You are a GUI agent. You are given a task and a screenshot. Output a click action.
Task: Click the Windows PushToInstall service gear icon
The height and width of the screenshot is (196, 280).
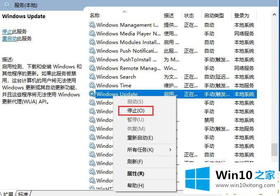pyautogui.click(x=92, y=59)
